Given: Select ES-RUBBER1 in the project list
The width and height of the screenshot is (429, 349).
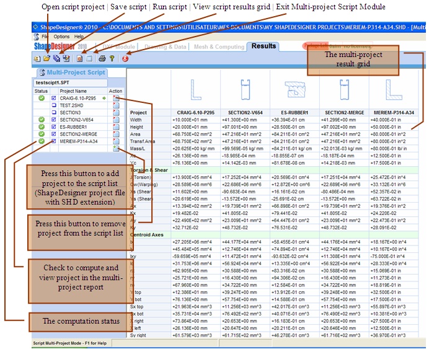Looking at the screenshot, I should (73, 127).
